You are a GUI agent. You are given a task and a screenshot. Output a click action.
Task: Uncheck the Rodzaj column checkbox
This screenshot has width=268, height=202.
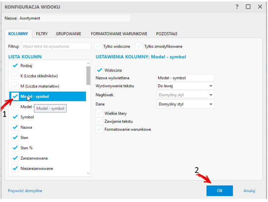[x=15, y=65]
